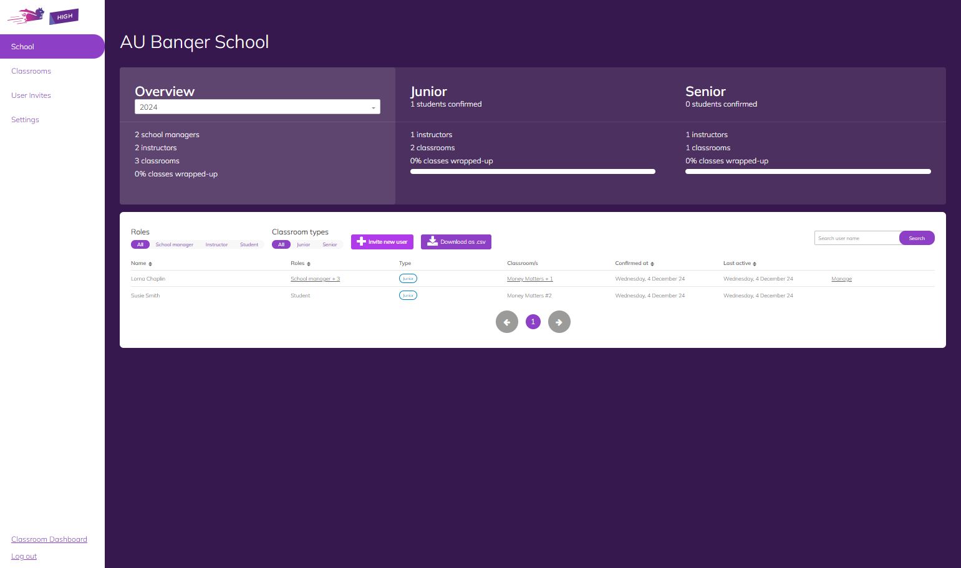The image size is (961, 568).
Task: Click Download as .csv button
Action: [456, 242]
